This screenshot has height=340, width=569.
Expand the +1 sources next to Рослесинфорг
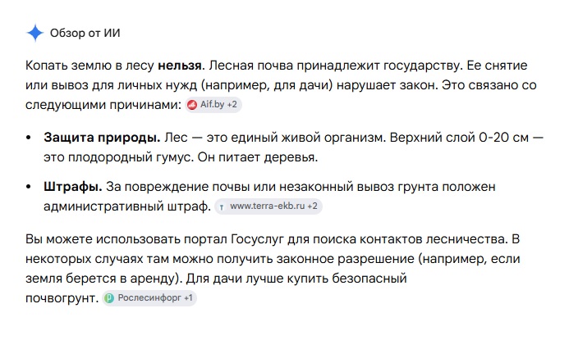(188, 297)
